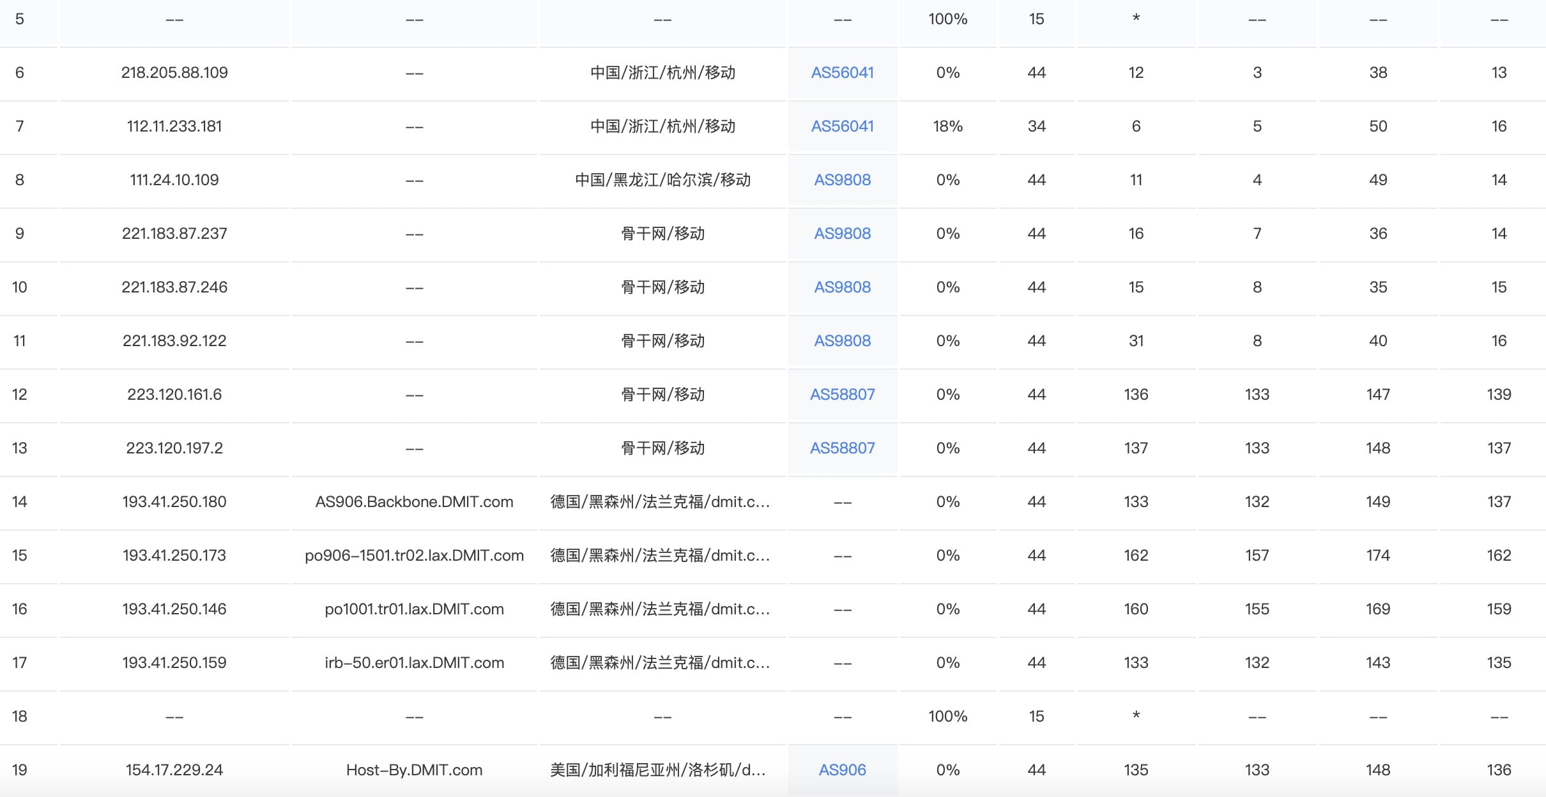Screen dimensions: 1546x797
Task: Select hostname po1001.tr01.lax.DMIT.com
Action: [414, 609]
